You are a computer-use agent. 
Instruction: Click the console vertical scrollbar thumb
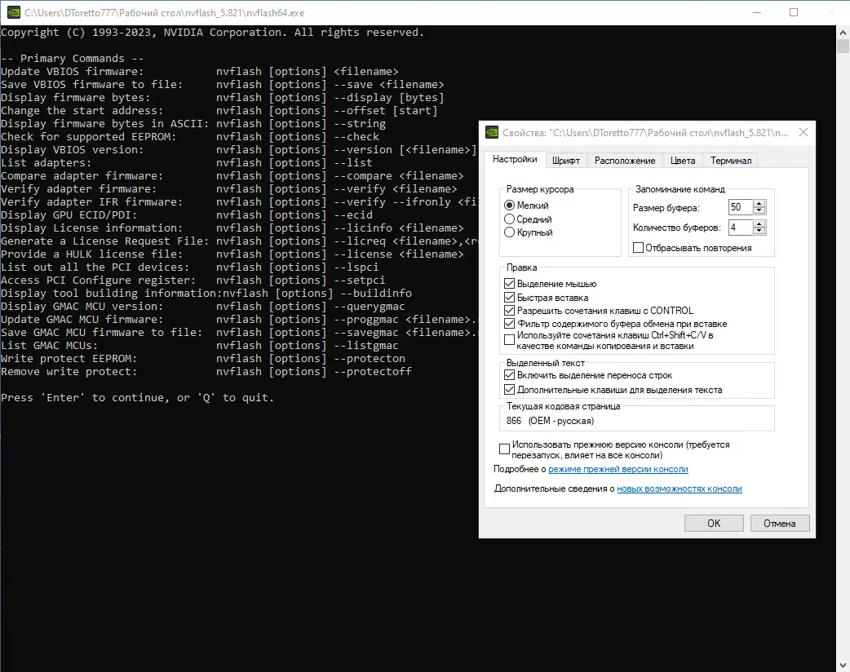[x=843, y=46]
